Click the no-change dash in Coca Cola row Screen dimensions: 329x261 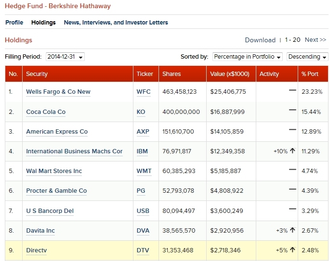pyautogui.click(x=292, y=110)
